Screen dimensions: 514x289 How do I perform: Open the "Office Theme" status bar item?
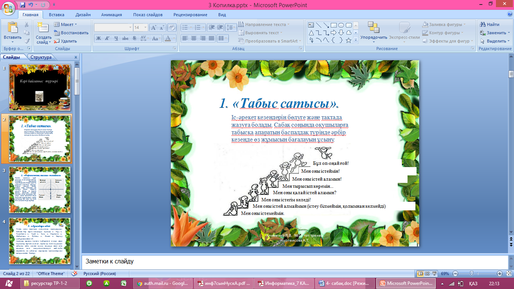point(50,274)
